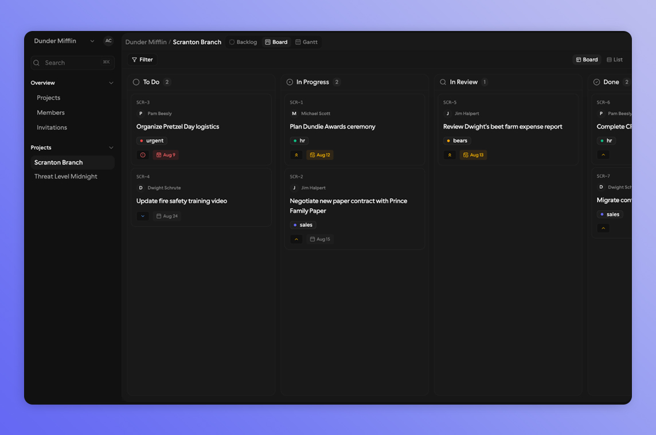Open Invitations in the sidebar
Screen dimensions: 656x435
(52, 127)
